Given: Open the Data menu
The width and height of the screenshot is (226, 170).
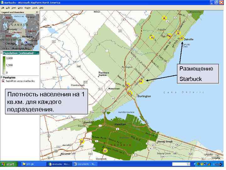Looking at the screenshot, I should [20, 8].
